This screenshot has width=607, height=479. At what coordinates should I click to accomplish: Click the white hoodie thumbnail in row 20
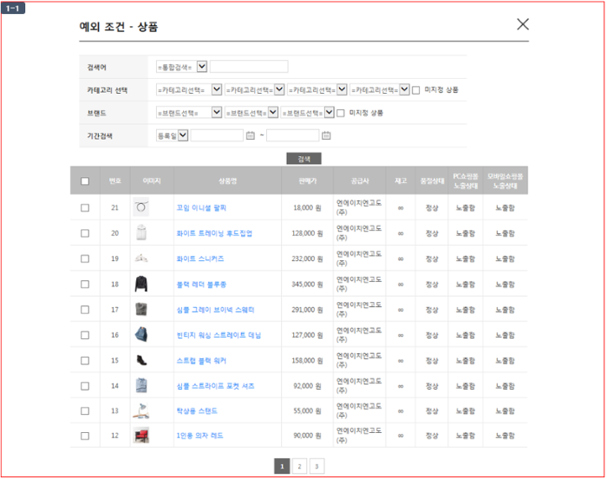pyautogui.click(x=141, y=233)
